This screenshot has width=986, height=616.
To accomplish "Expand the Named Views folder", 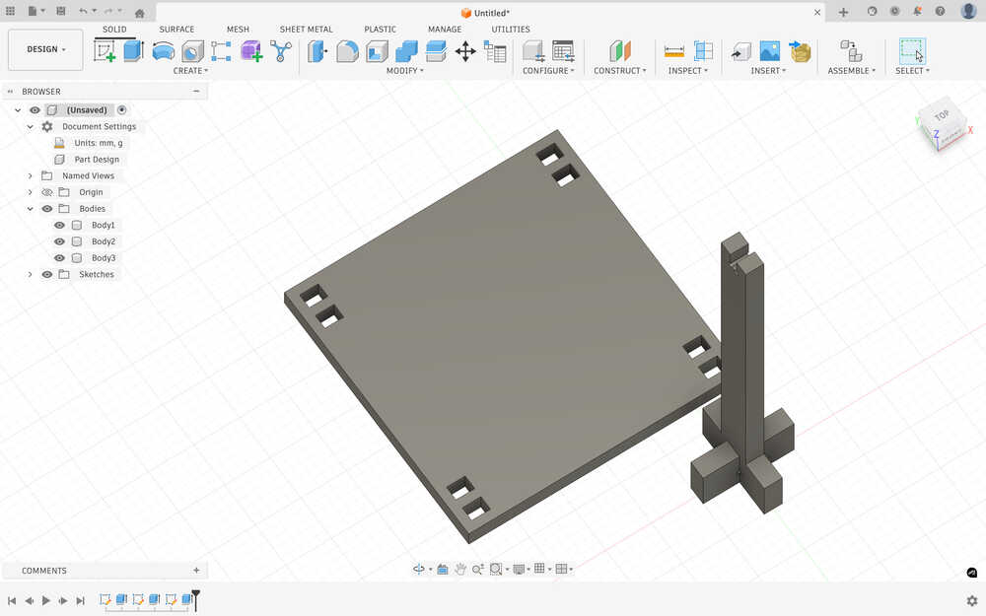I will coord(30,176).
